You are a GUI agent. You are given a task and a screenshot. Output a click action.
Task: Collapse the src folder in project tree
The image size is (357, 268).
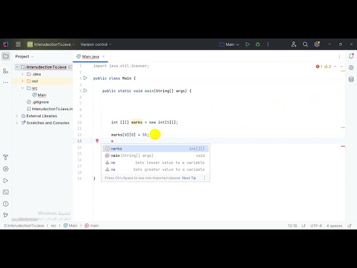point(22,88)
